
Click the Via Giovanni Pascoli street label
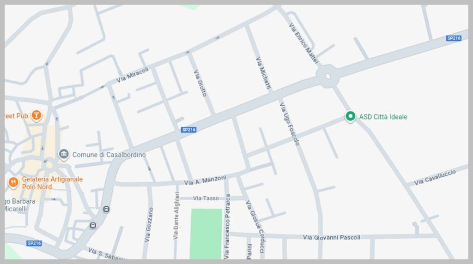332,238
